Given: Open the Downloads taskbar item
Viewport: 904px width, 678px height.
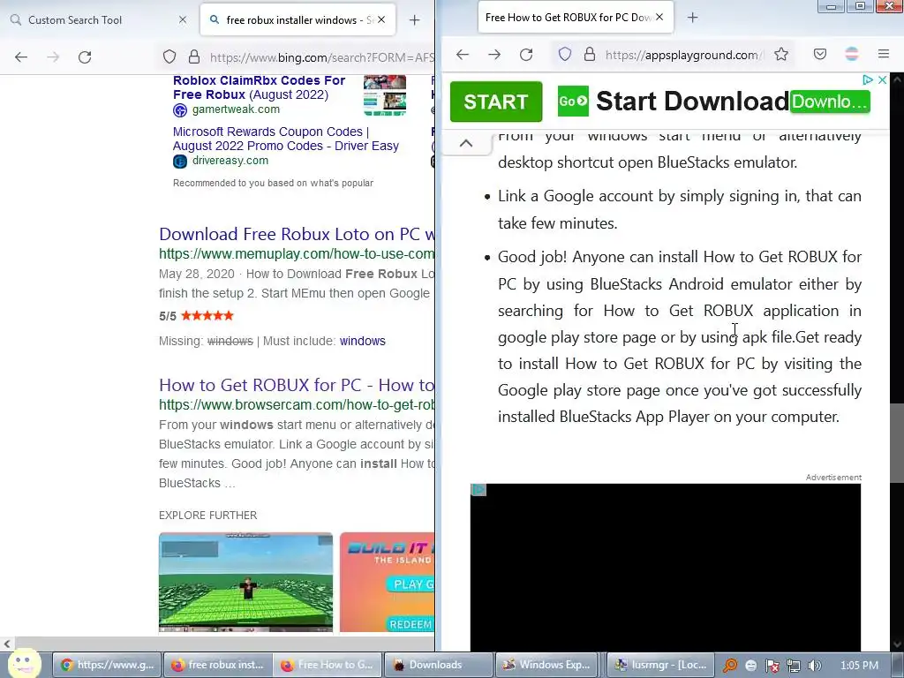Looking at the screenshot, I should coord(438,665).
